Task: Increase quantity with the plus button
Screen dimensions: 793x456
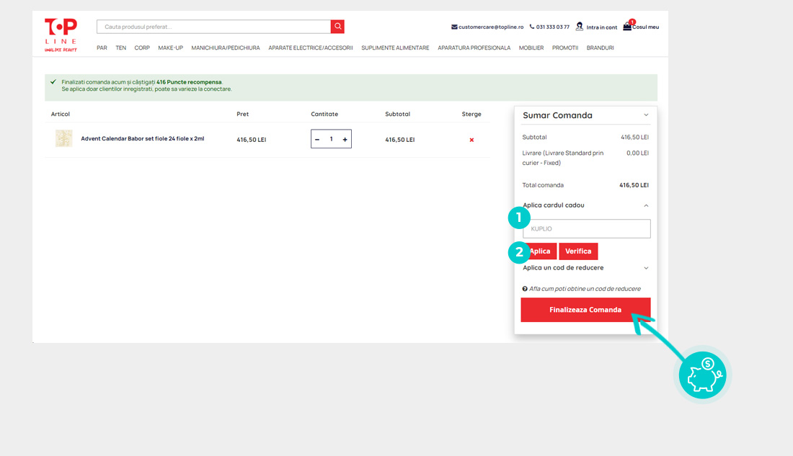Action: (x=345, y=139)
